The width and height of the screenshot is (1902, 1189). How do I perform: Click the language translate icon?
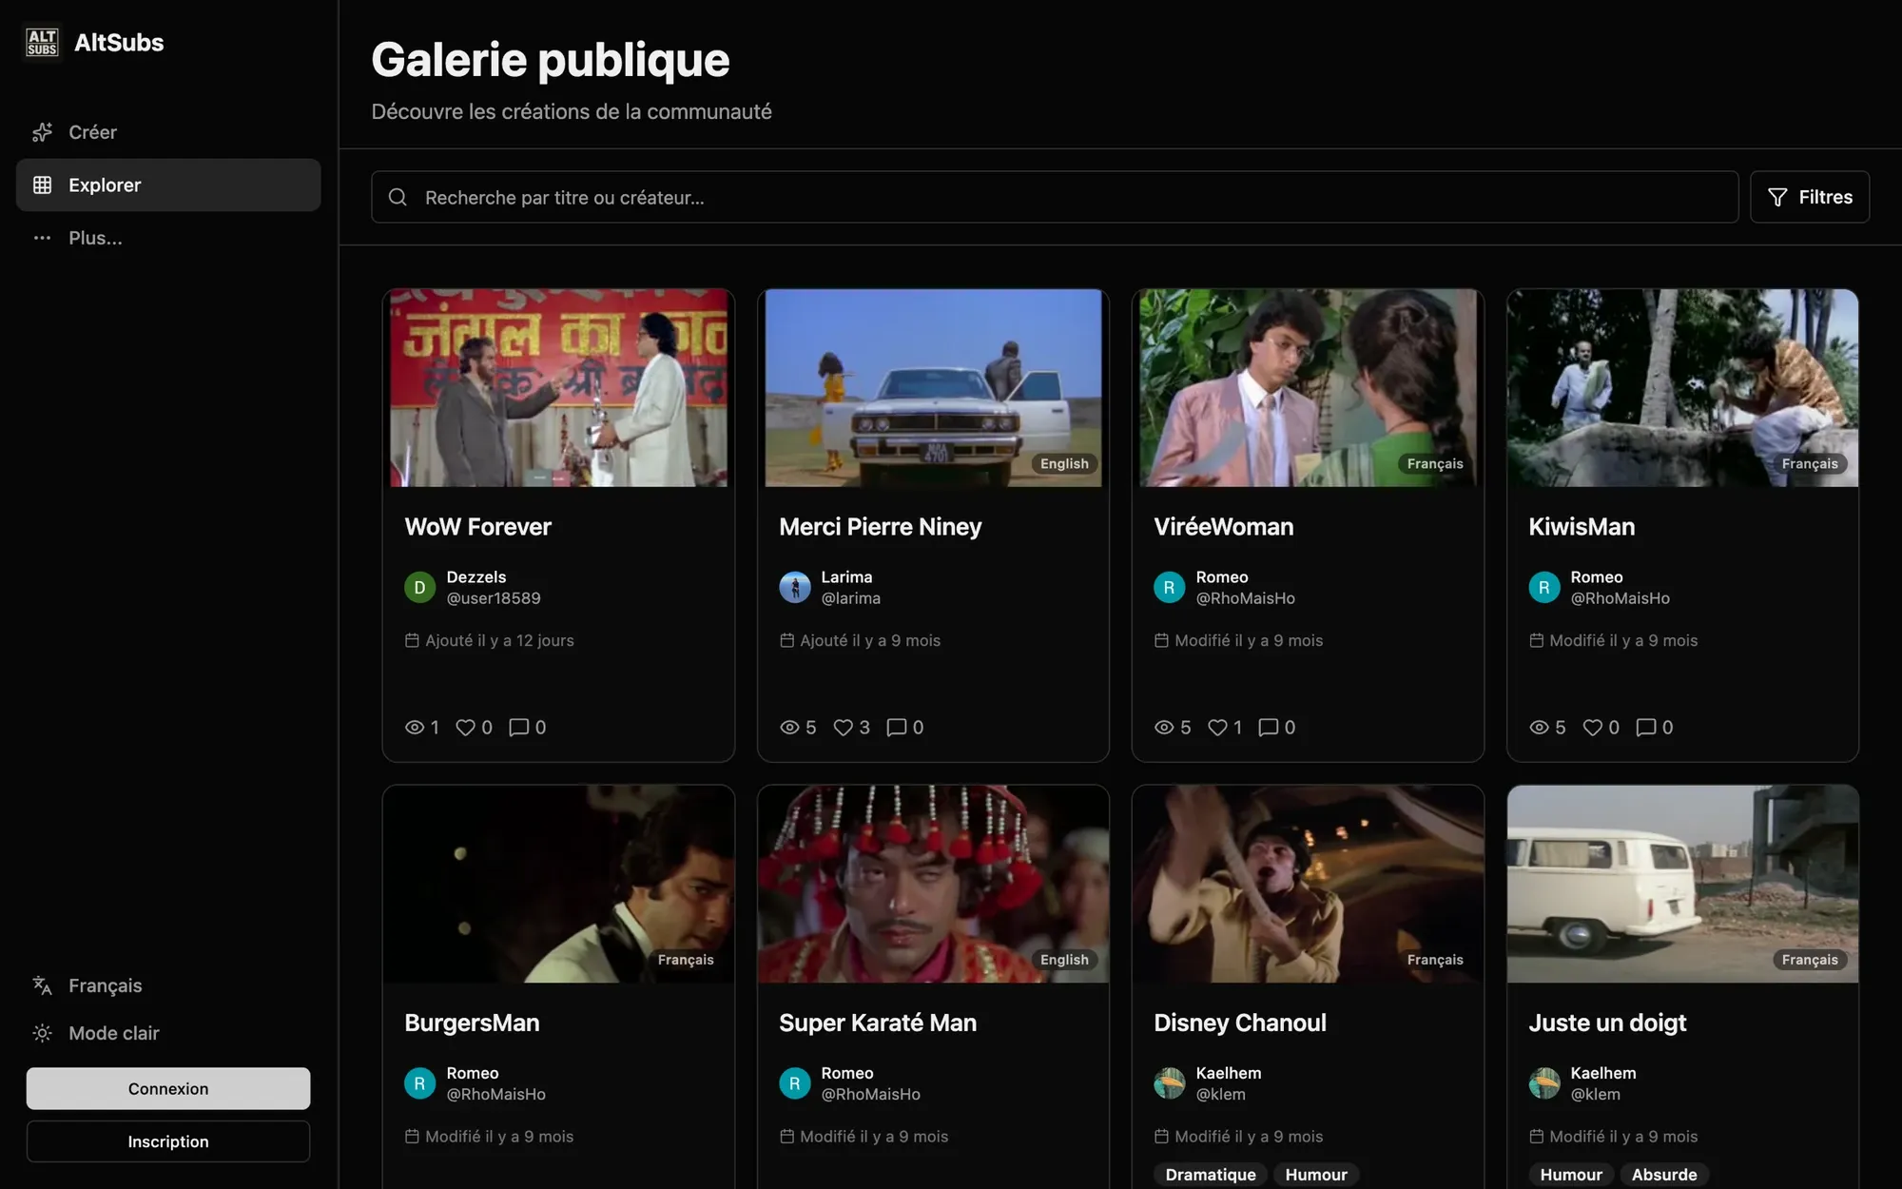coord(42,985)
